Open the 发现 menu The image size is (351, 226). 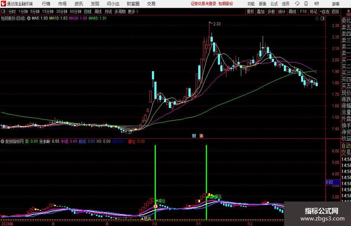click(95, 4)
